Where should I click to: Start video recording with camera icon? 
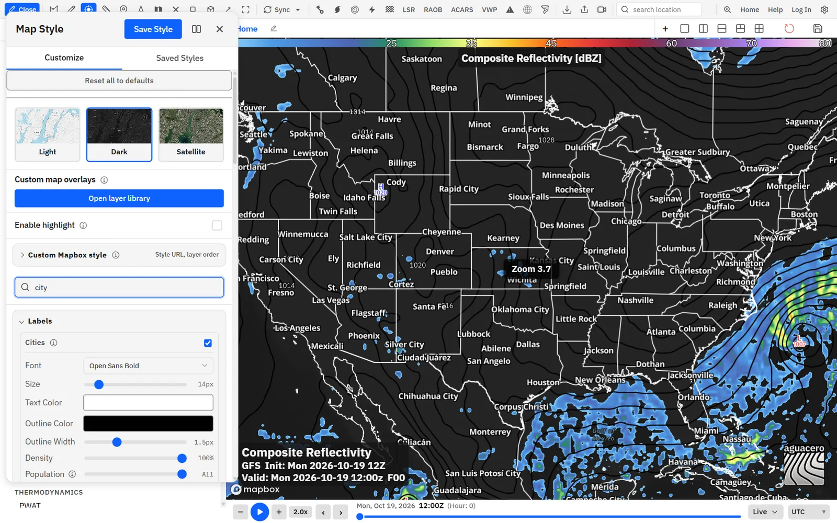coord(602,9)
